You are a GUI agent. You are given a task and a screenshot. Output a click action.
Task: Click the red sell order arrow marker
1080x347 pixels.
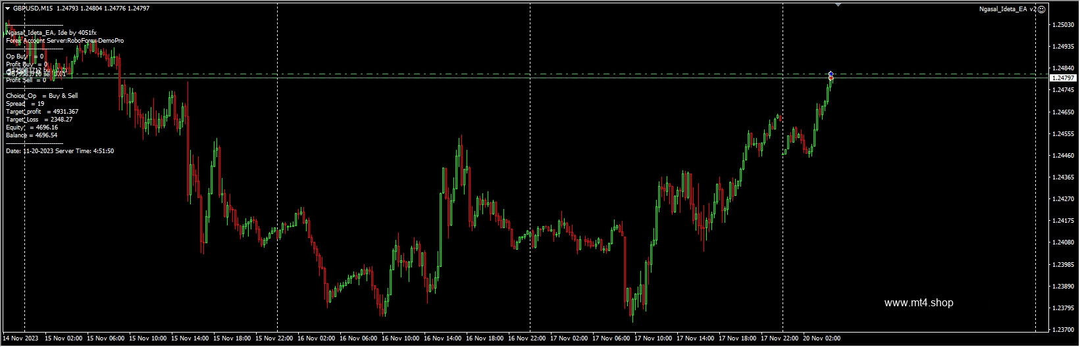831,78
